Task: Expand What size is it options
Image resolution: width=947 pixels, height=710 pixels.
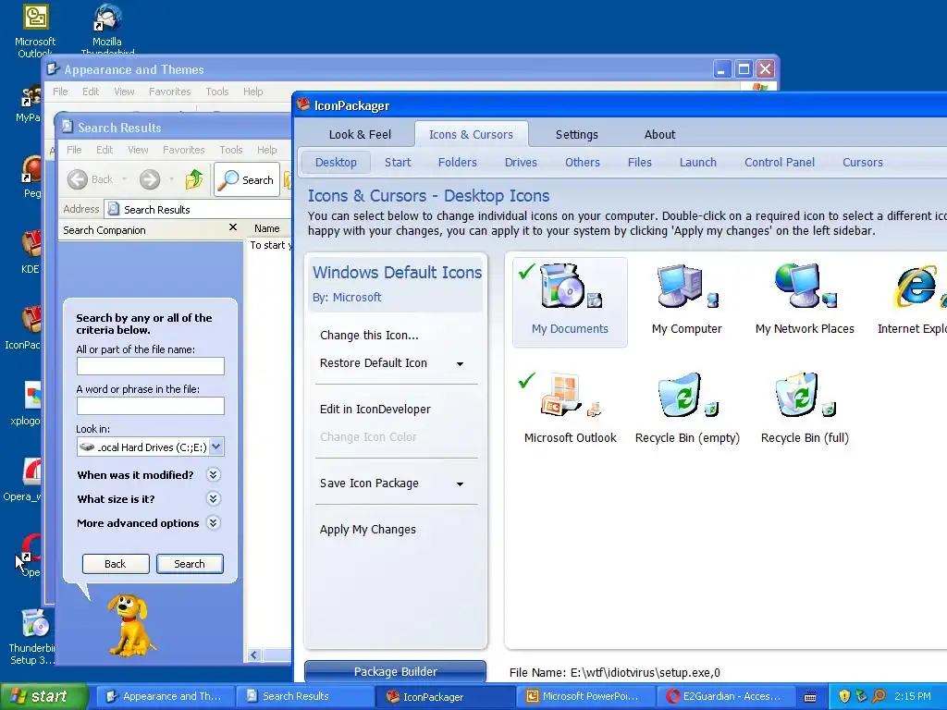Action: (x=213, y=498)
